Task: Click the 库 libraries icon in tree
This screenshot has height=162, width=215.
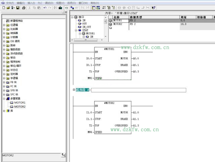Action: pos(8,111)
